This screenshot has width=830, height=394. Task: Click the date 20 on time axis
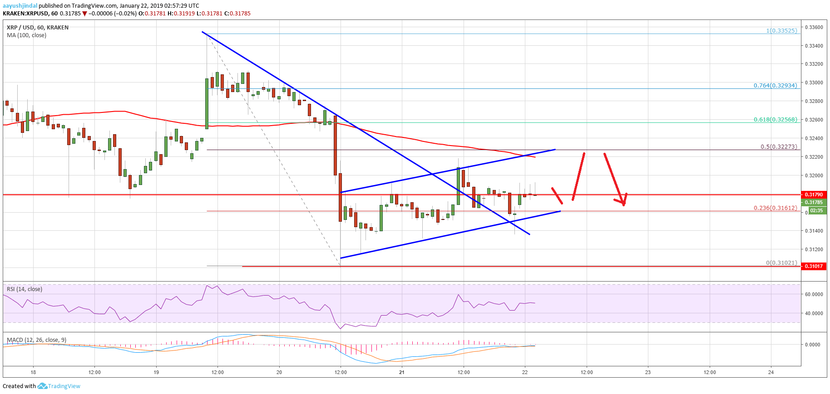click(x=279, y=372)
